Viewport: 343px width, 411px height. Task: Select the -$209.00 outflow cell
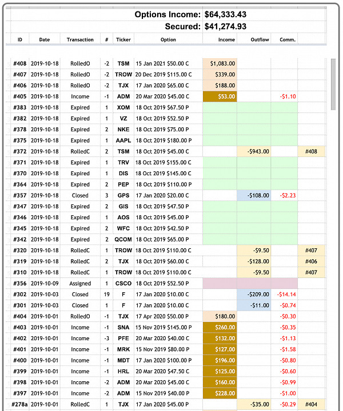point(254,295)
